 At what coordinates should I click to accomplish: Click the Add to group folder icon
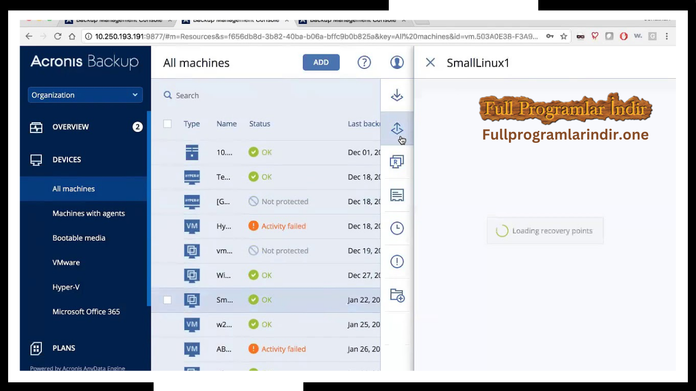pos(397,295)
